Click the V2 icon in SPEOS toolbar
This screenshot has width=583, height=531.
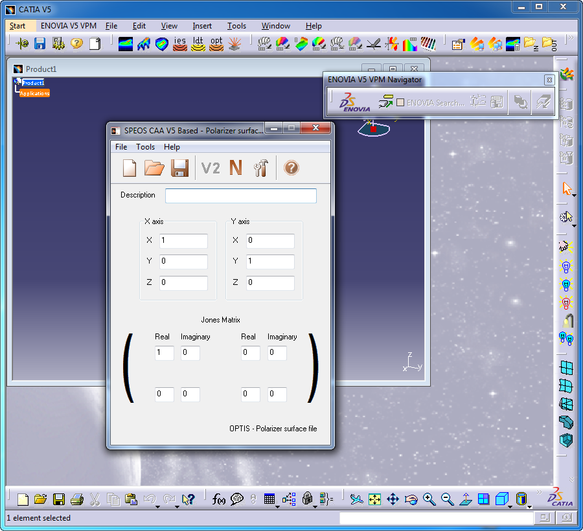tap(211, 168)
